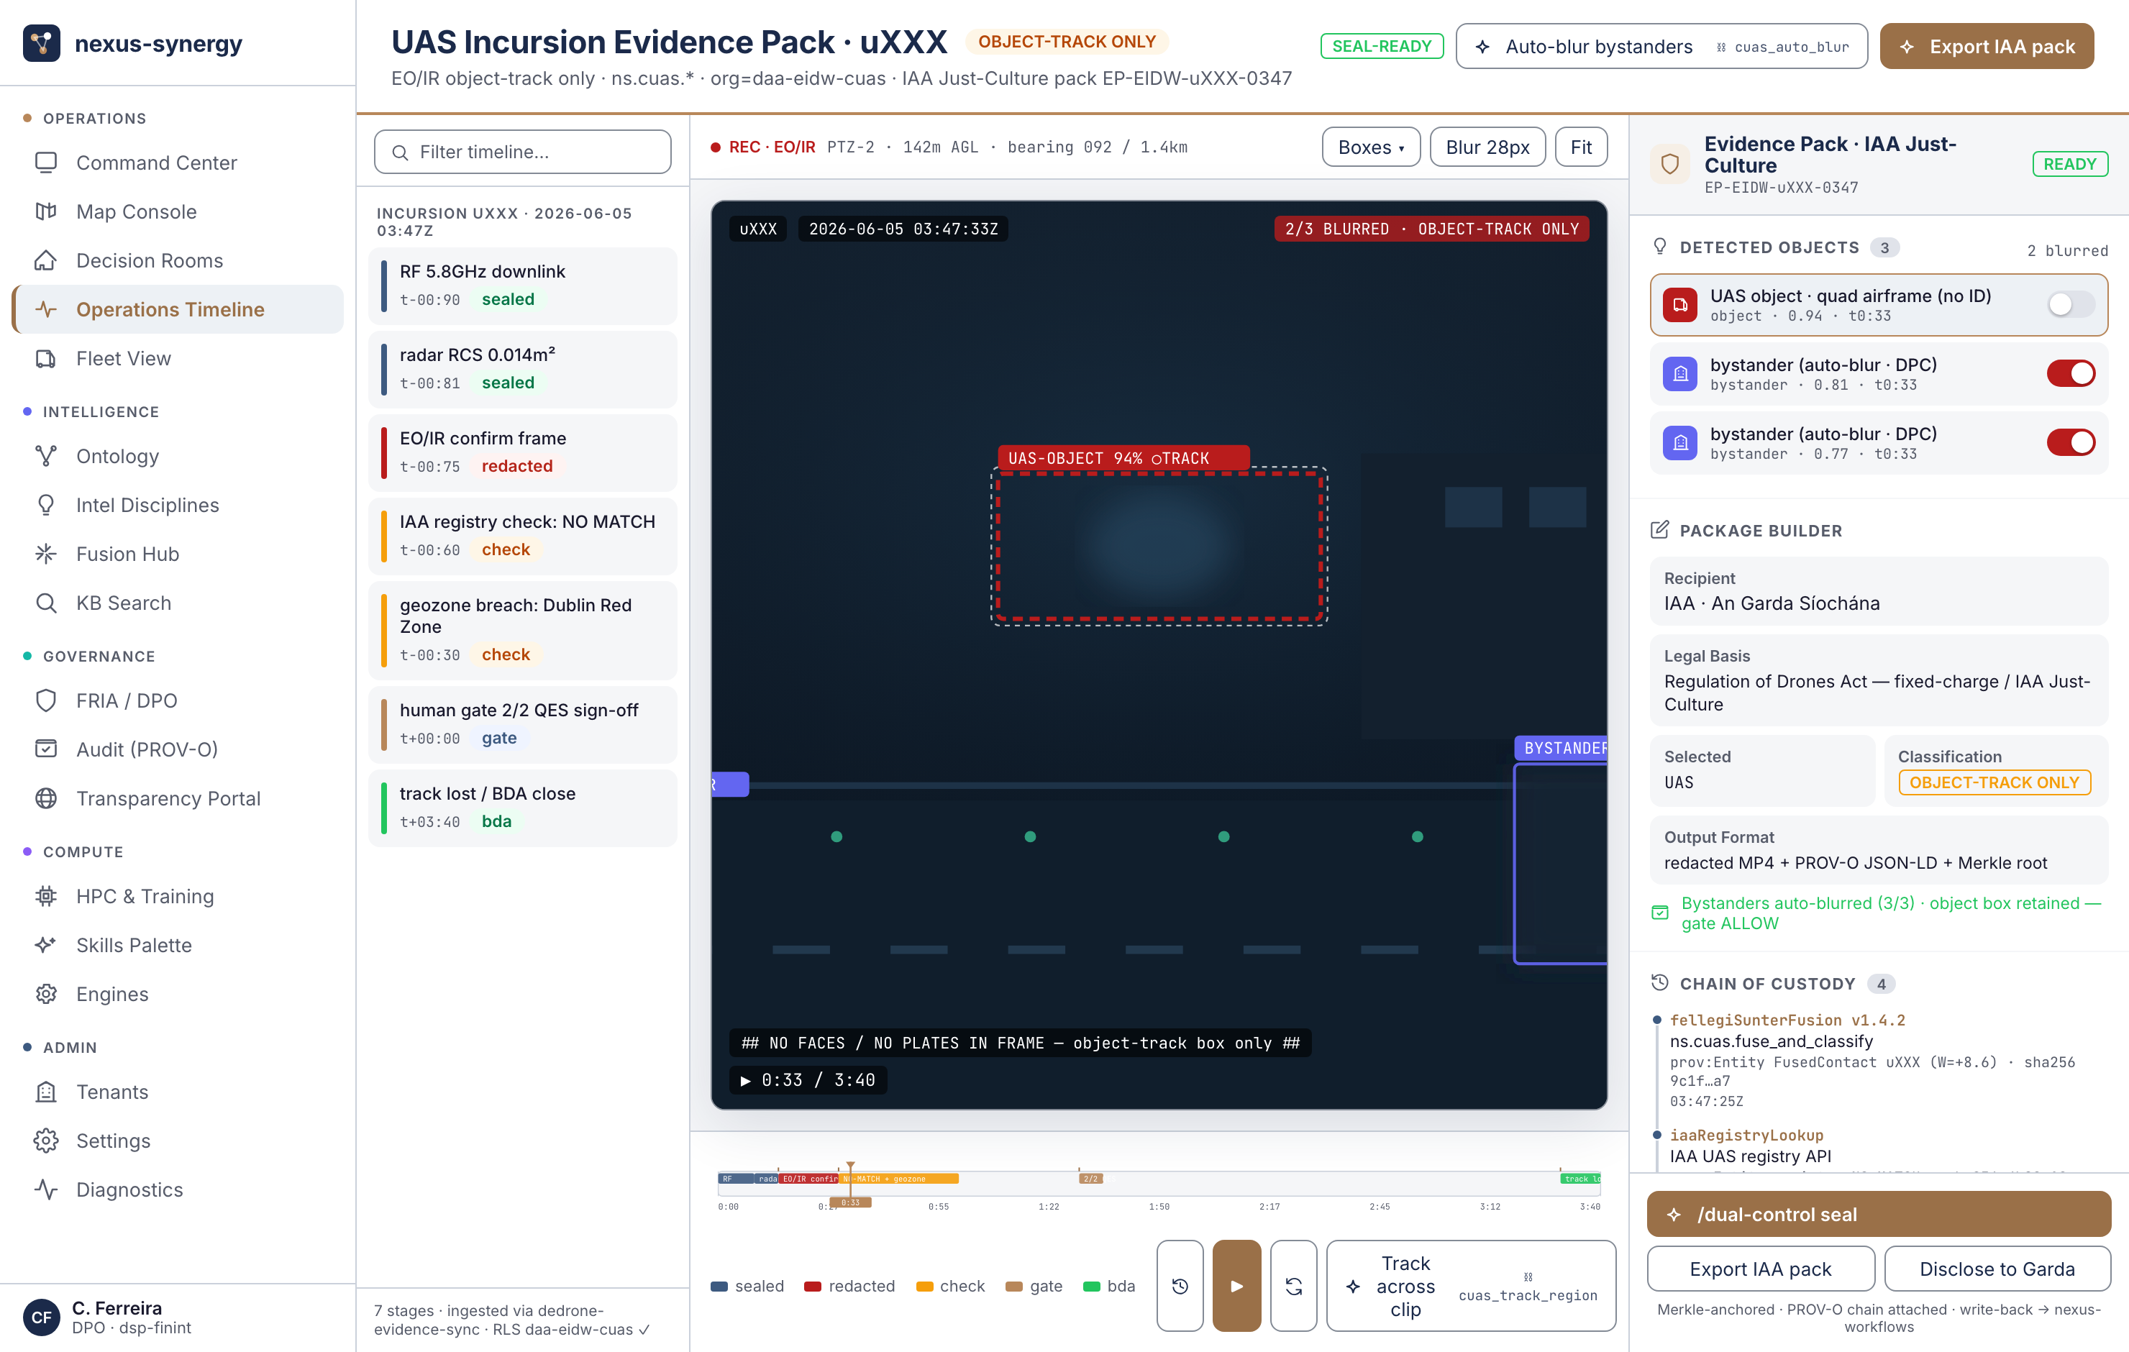Click the C. Ferreira user avatar
The image size is (2129, 1352).
click(42, 1317)
